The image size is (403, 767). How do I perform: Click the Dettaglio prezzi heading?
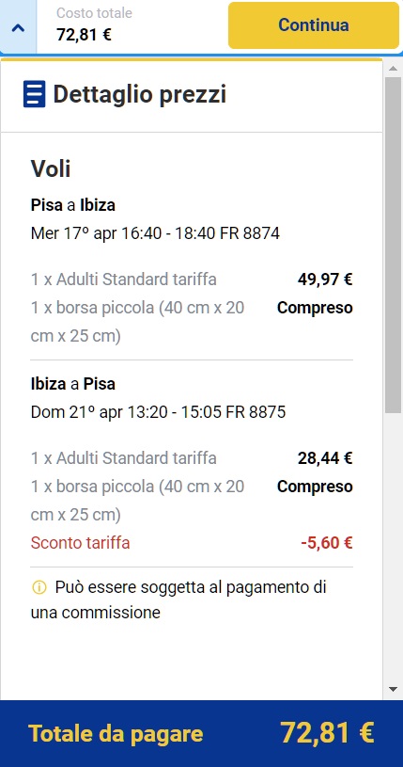140,94
